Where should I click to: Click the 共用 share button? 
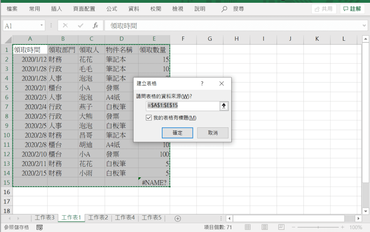tap(324, 9)
